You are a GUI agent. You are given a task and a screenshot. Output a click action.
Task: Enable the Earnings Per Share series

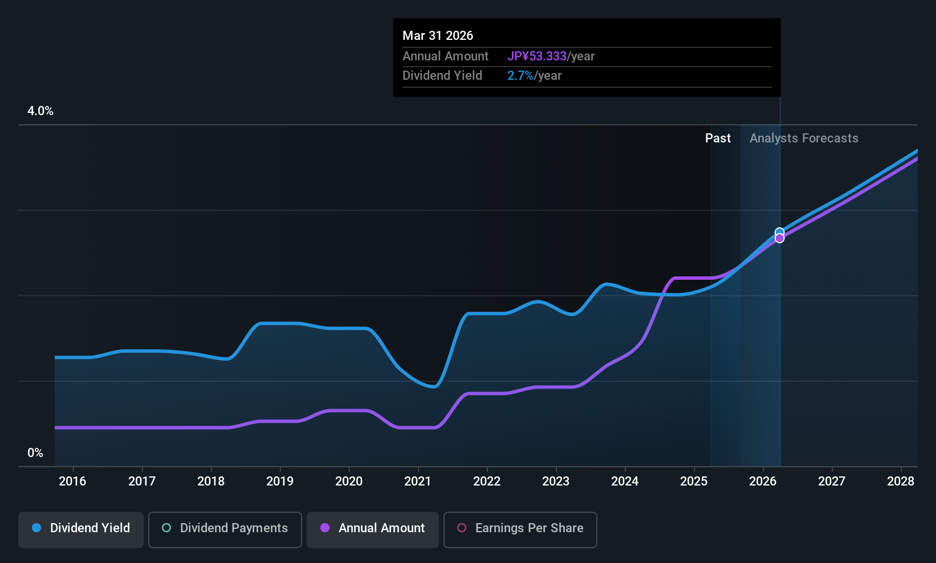click(520, 529)
